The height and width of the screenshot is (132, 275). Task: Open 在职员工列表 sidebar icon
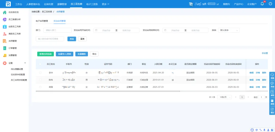[x=5, y=27]
